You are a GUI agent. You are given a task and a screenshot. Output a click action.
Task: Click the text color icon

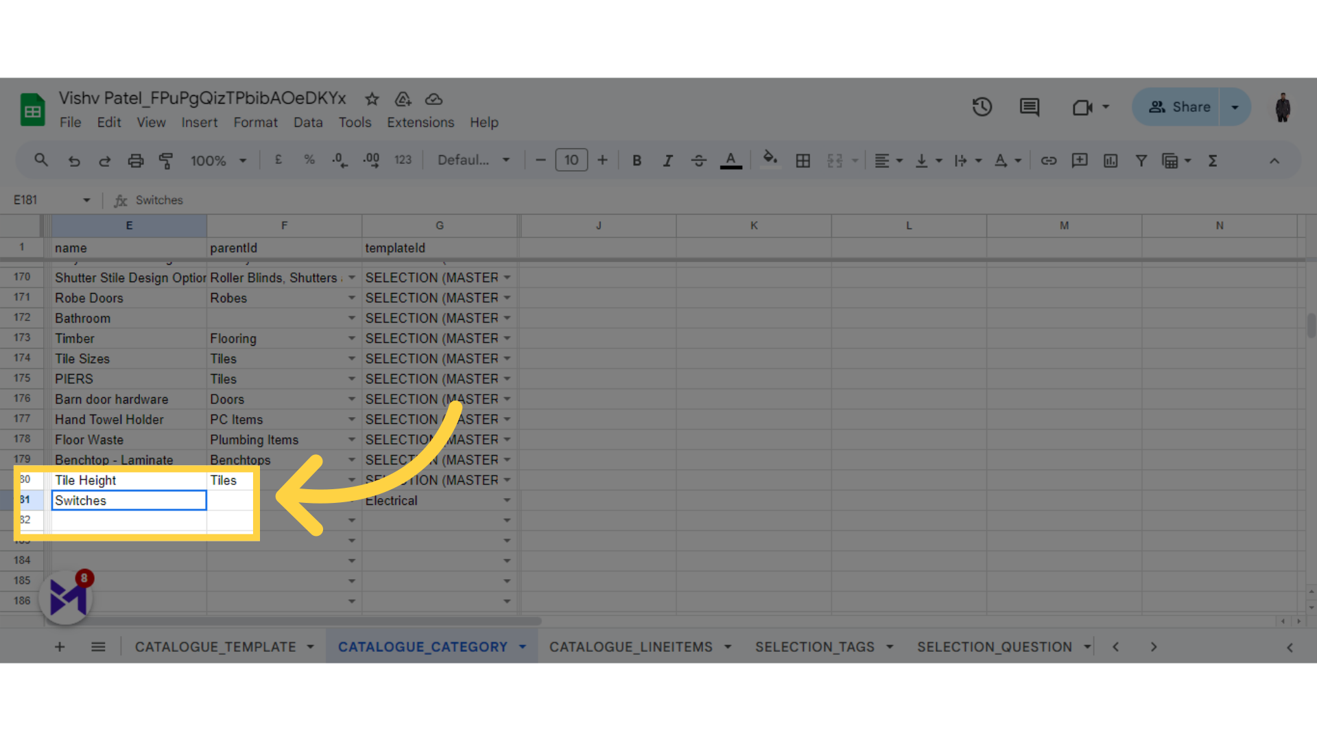point(731,160)
